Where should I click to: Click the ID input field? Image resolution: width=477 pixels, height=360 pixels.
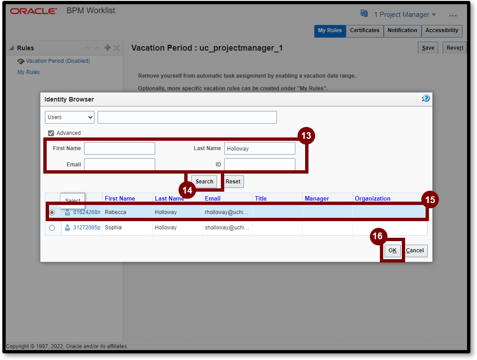(x=259, y=165)
